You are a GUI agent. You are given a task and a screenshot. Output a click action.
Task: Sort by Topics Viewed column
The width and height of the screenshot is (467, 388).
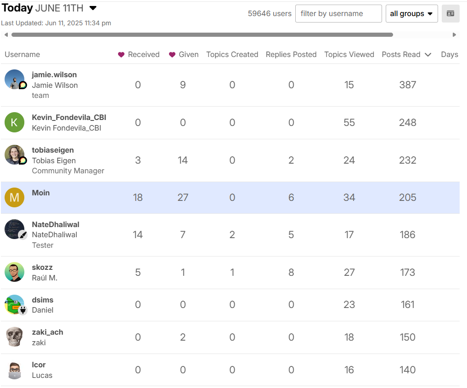click(x=349, y=54)
